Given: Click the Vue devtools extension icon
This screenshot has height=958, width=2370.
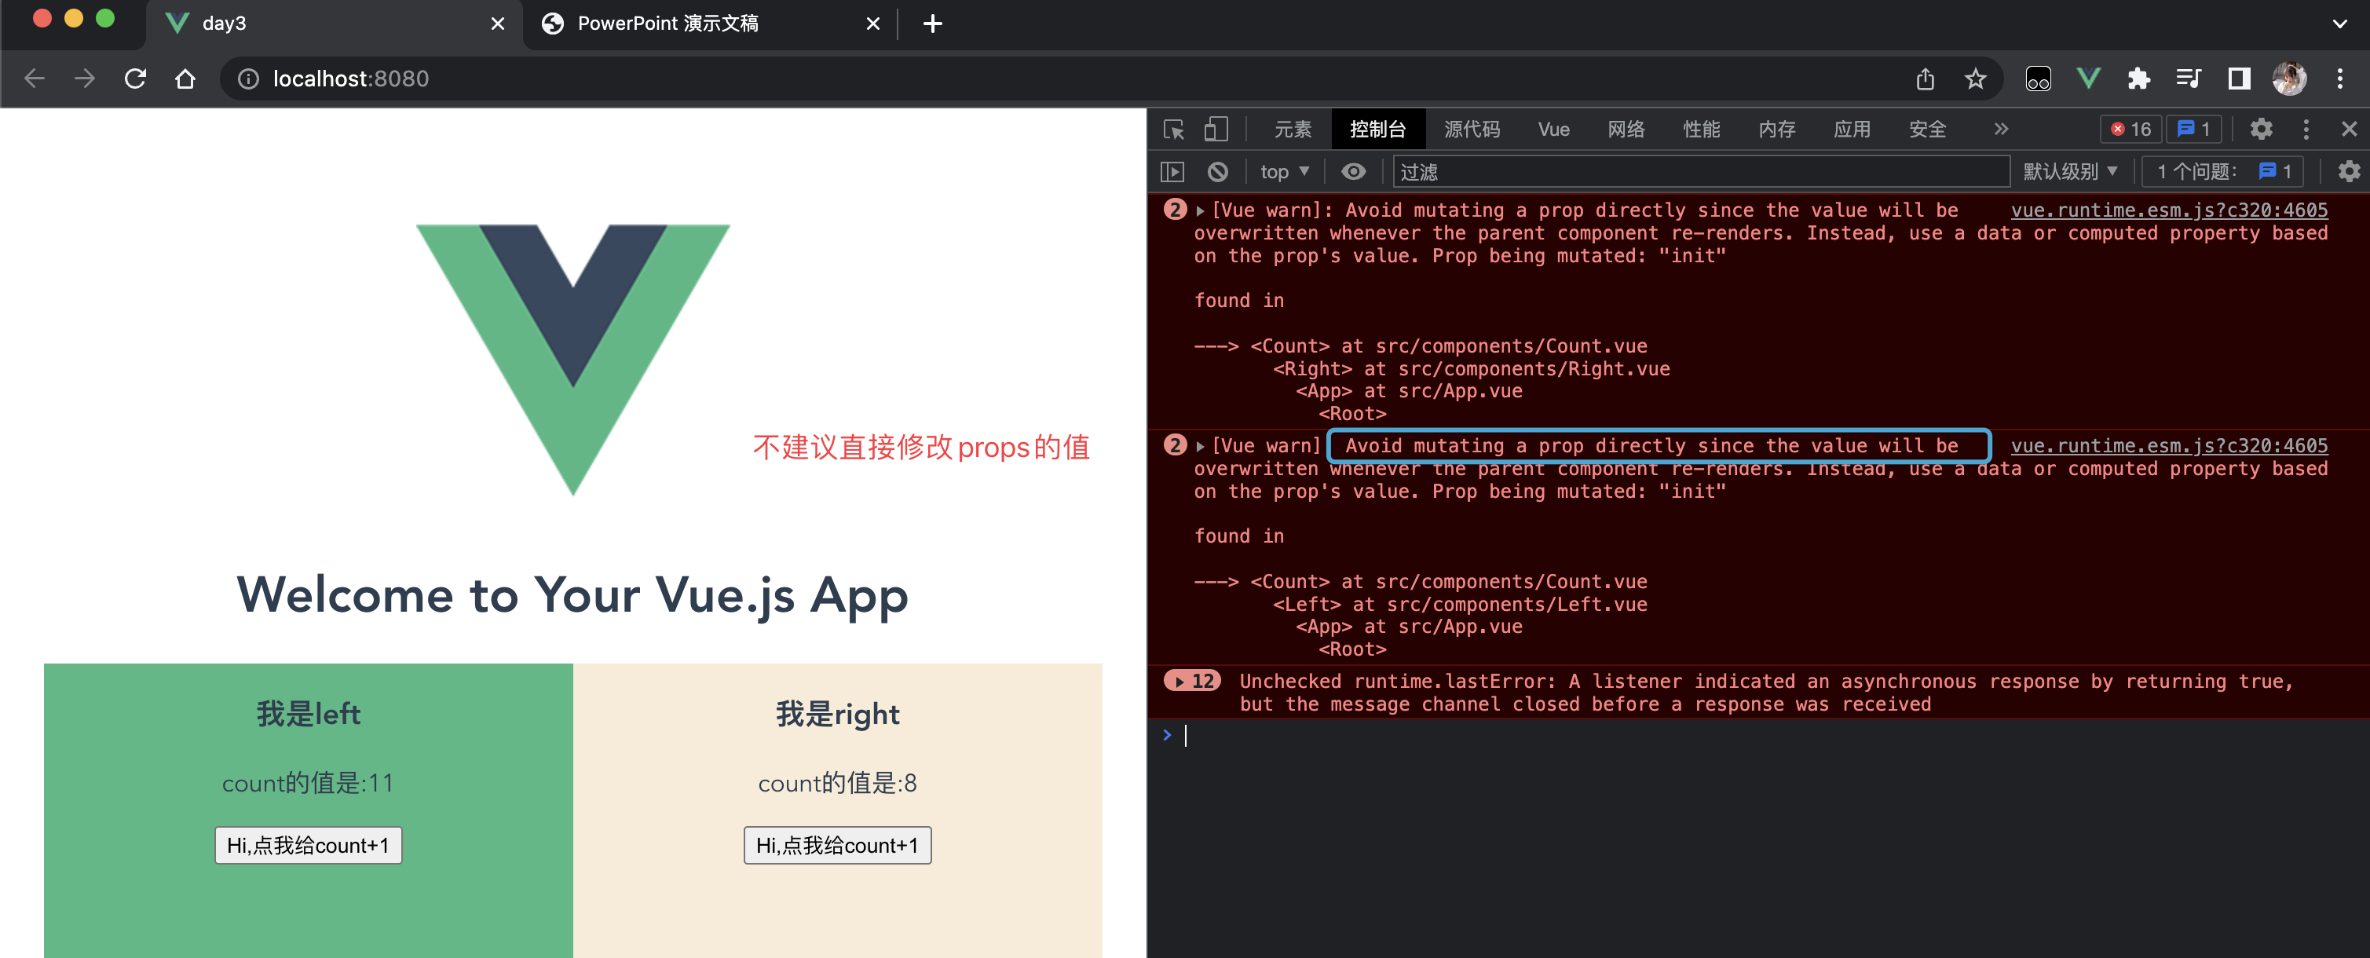Looking at the screenshot, I should click(2087, 79).
